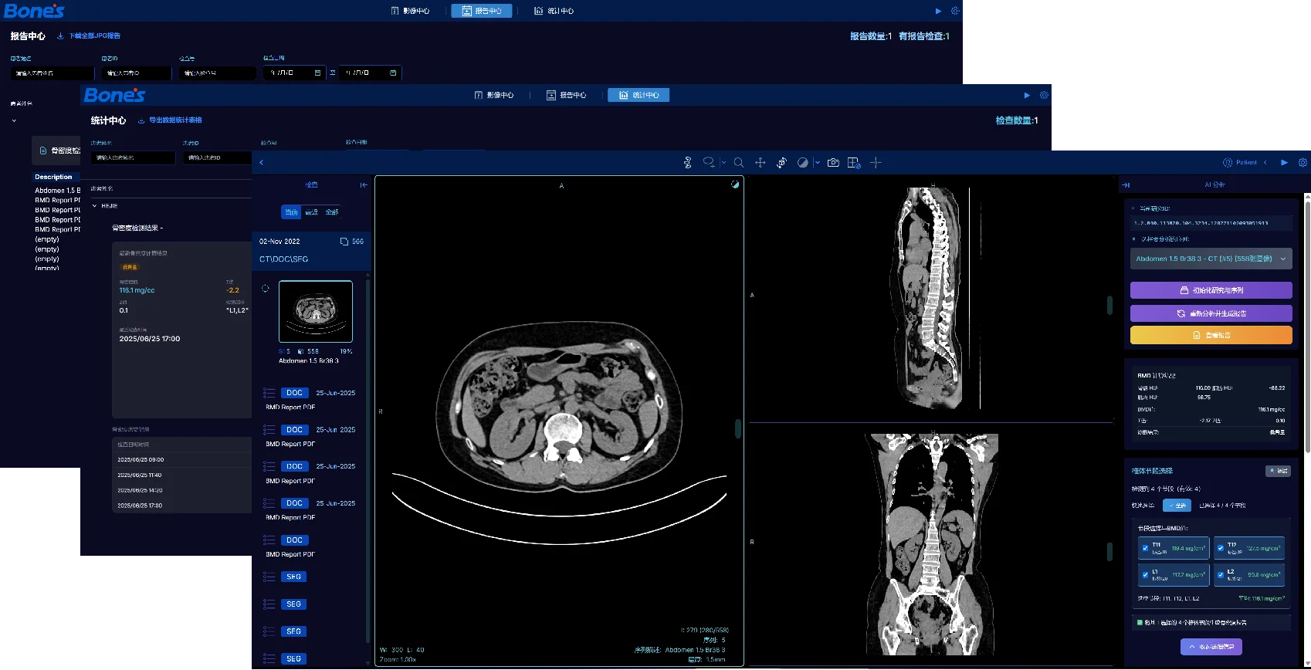Select the lasso annotation tool
The image size is (1311, 670).
click(709, 163)
